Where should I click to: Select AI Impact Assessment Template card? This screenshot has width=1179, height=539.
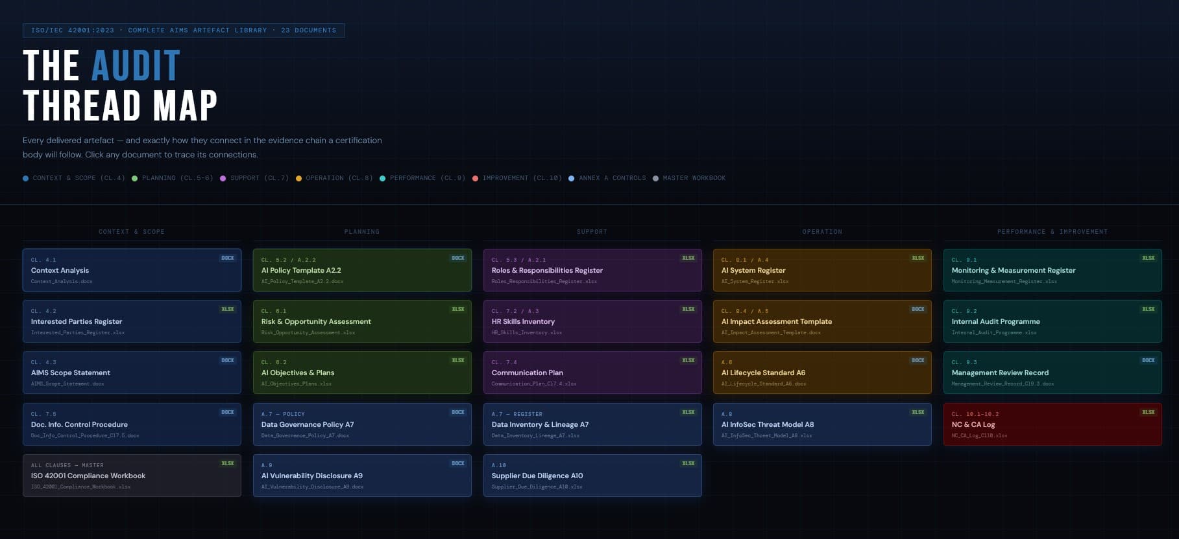[x=822, y=321]
